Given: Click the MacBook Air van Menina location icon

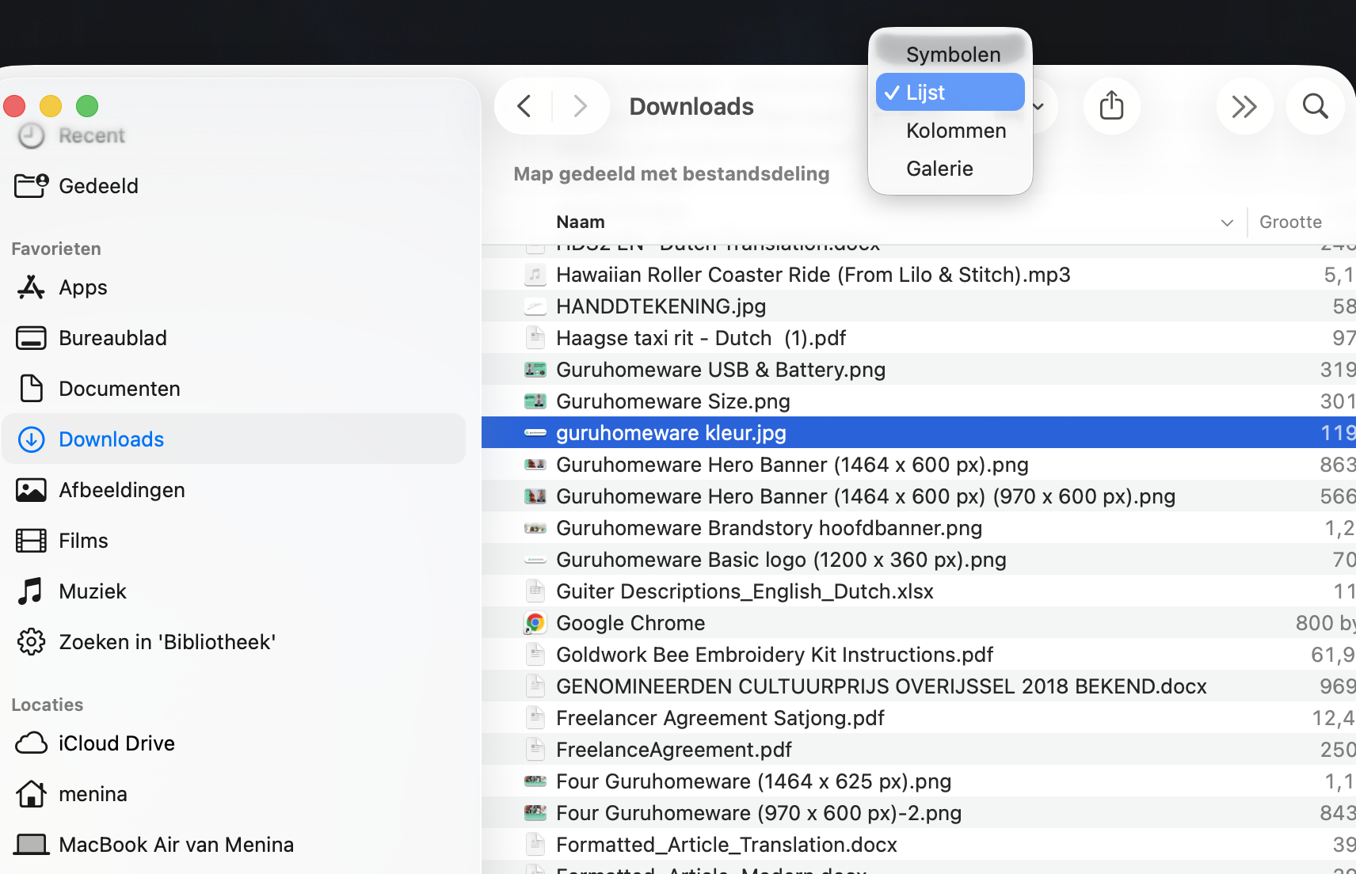Looking at the screenshot, I should tap(31, 844).
